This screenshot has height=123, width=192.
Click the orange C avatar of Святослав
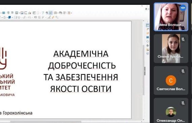(x=171, y=80)
